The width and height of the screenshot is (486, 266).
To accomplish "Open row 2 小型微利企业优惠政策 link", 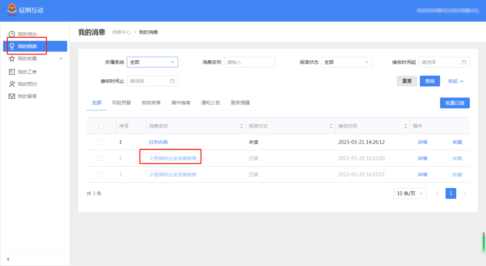I will (173, 158).
